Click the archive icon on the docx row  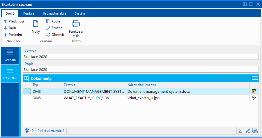pyautogui.click(x=254, y=91)
